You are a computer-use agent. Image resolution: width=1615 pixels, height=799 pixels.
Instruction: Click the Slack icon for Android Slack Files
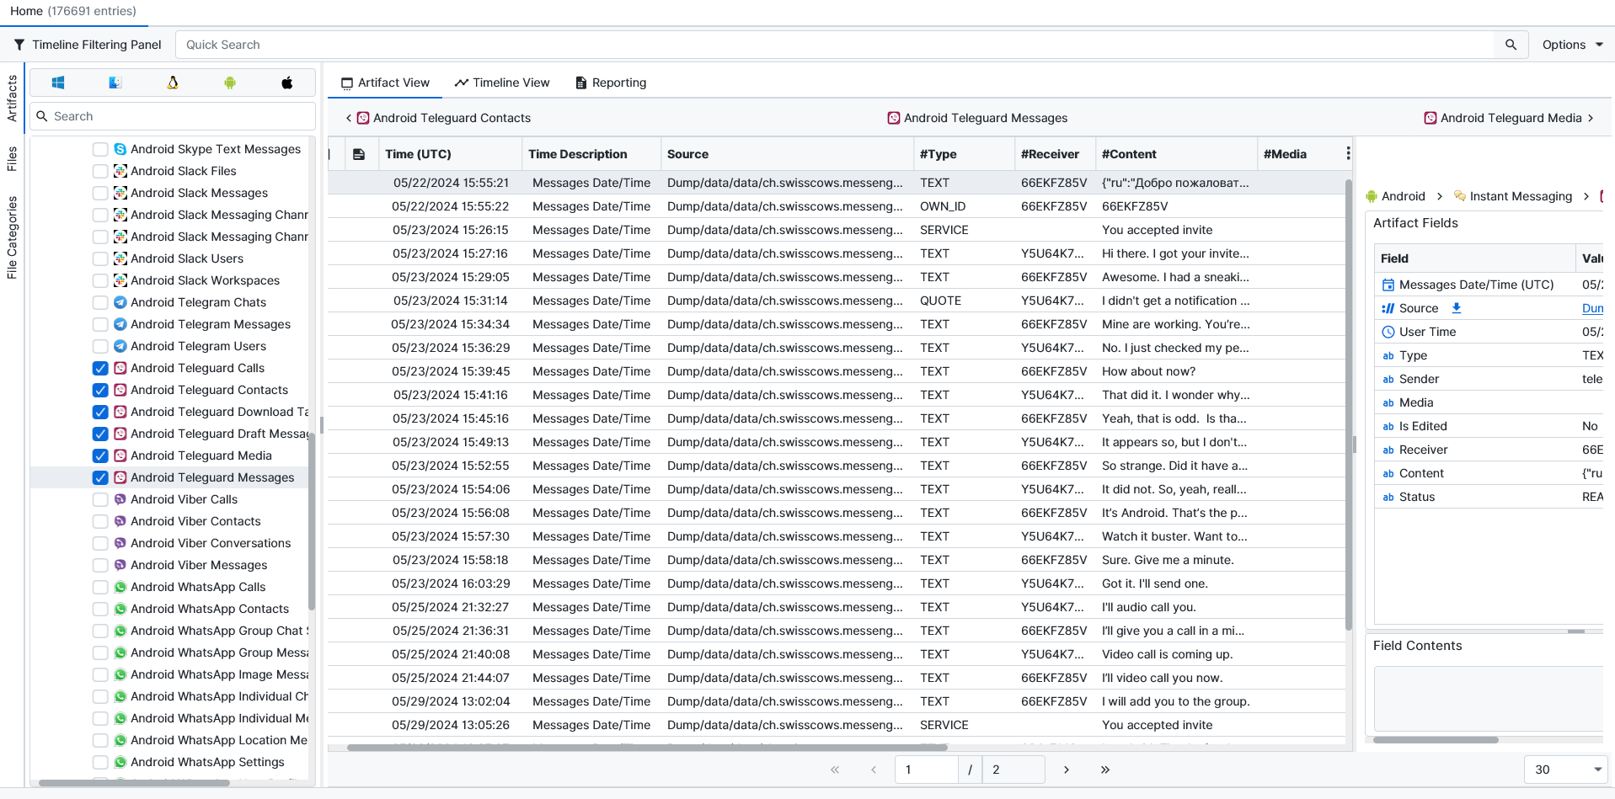click(x=120, y=171)
